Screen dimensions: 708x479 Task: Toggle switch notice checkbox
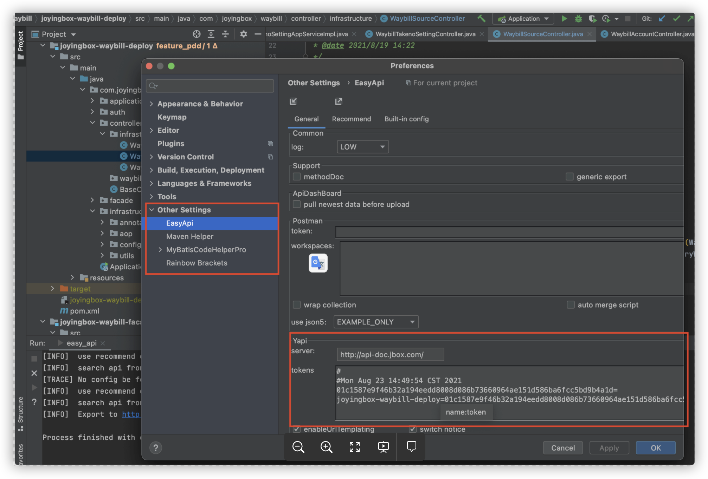click(x=413, y=429)
